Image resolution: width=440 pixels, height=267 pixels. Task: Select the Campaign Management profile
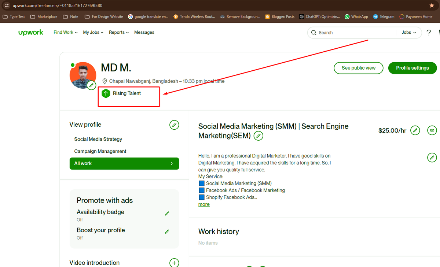[x=100, y=151]
